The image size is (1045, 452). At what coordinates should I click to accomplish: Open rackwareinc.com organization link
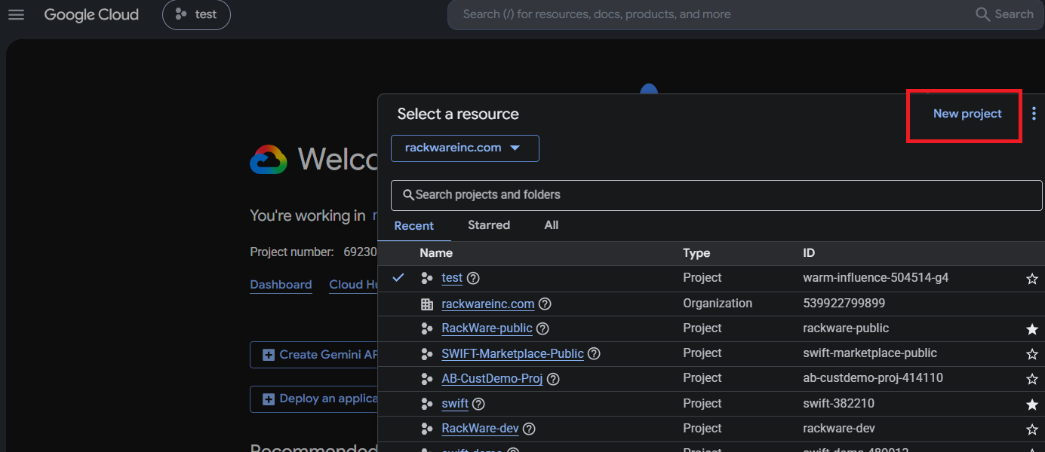point(488,304)
